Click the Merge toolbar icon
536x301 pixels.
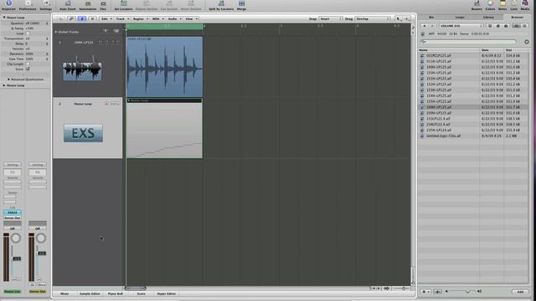coord(241,5)
